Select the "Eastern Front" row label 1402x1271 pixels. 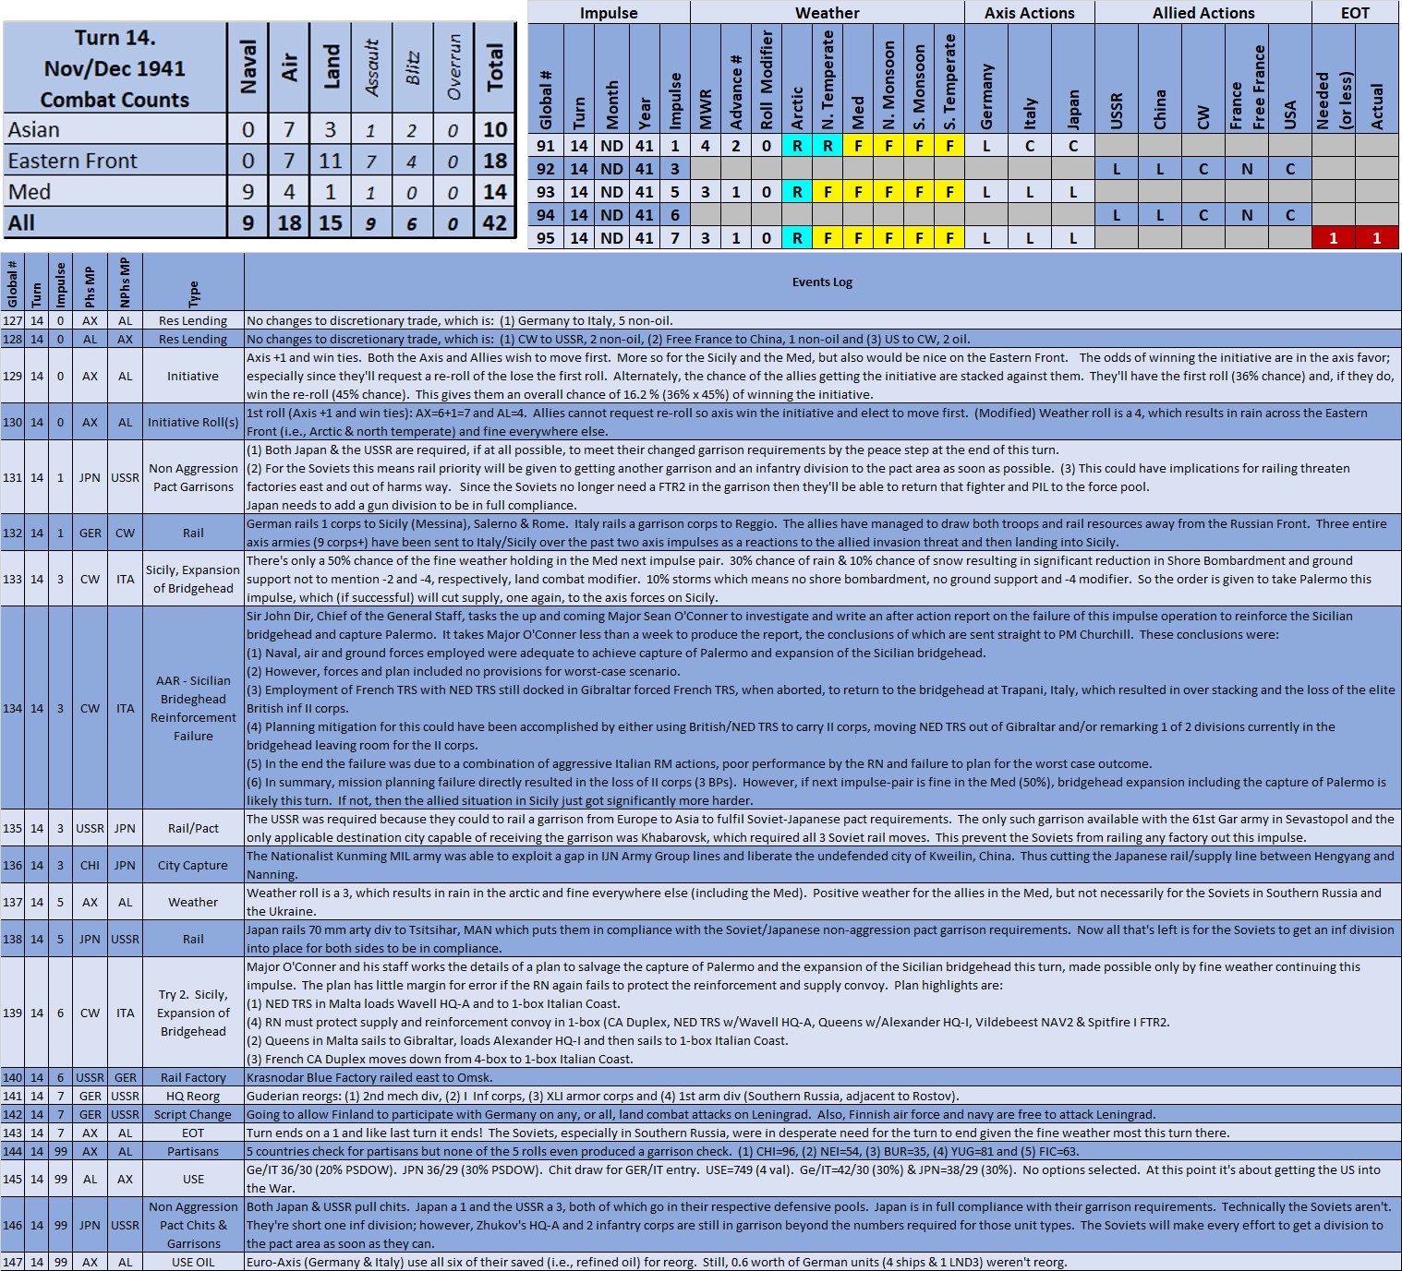[x=115, y=161]
